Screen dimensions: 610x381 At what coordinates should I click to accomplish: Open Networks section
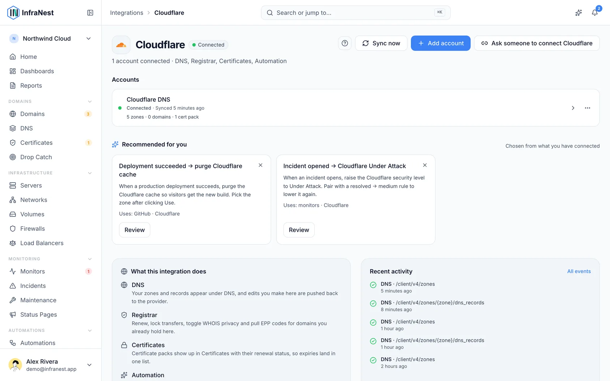click(x=51, y=200)
